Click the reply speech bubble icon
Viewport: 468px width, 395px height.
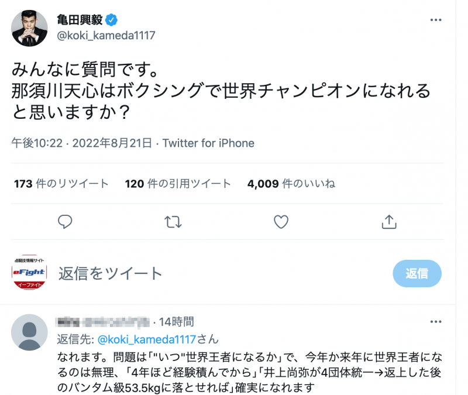(x=66, y=221)
